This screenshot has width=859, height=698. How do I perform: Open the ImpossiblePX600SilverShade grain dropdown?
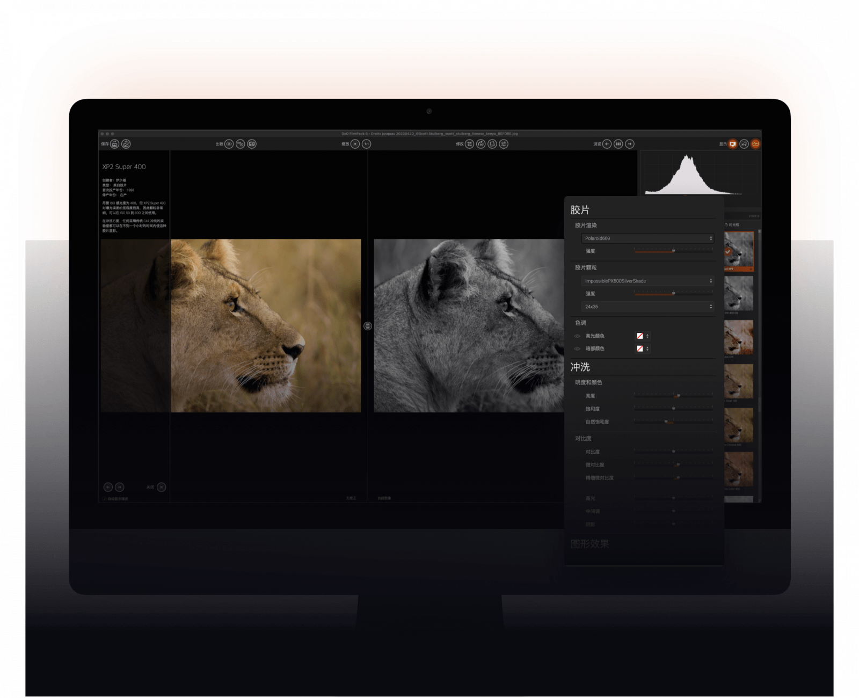pyautogui.click(x=647, y=280)
